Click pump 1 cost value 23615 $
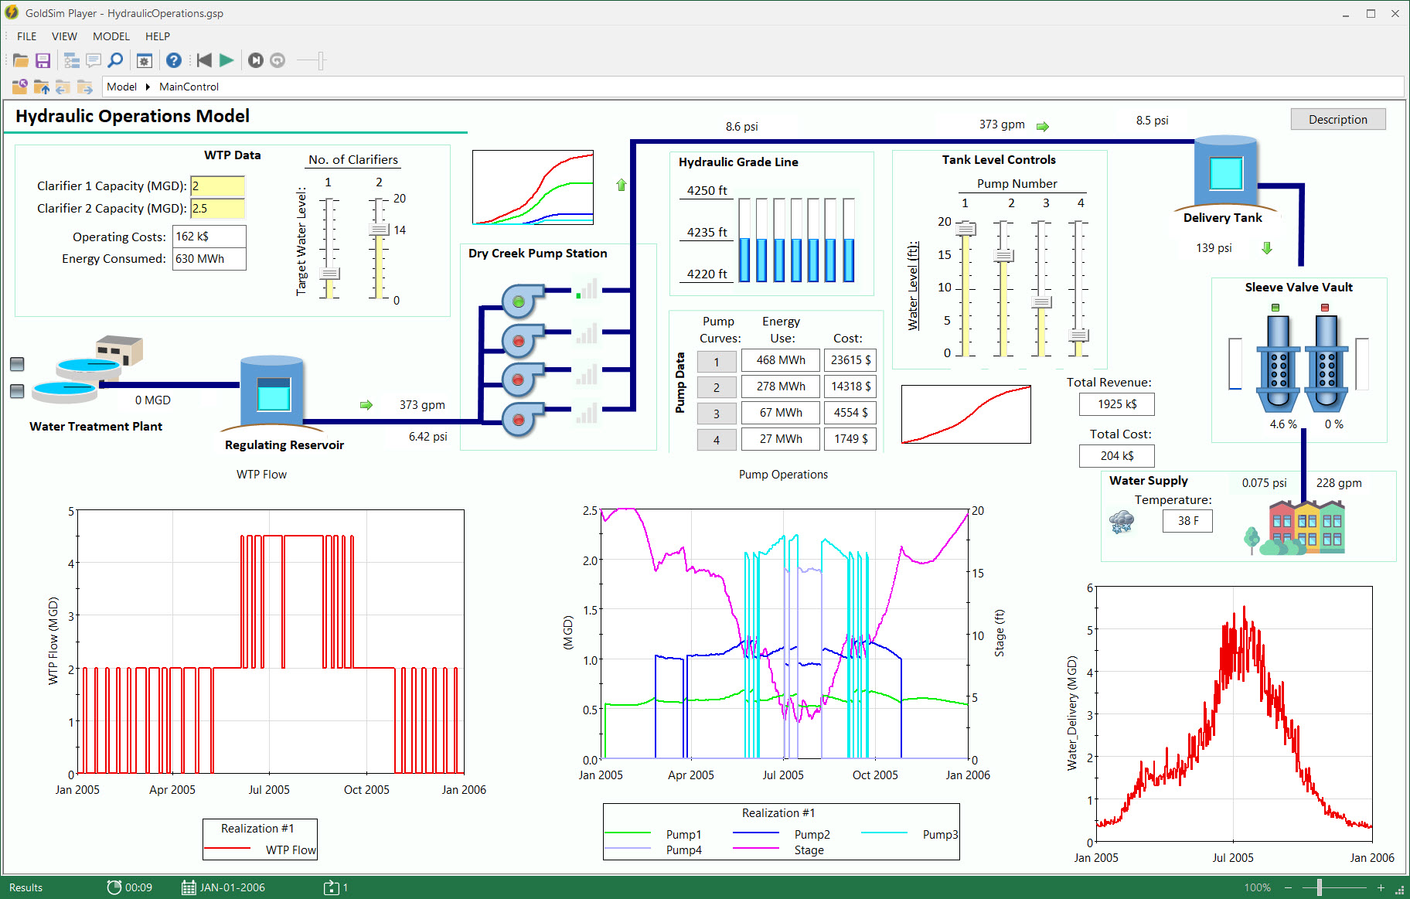 [x=850, y=360]
